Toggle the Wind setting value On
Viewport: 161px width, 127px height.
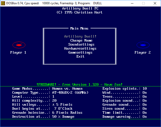(x=144, y=92)
